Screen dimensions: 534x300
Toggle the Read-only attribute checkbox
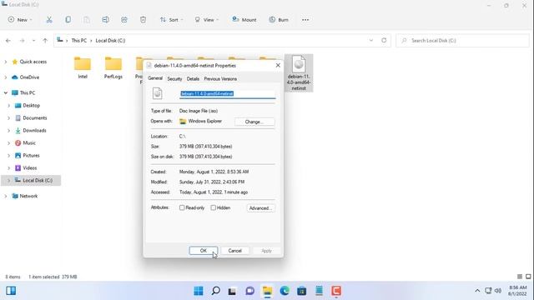coord(182,207)
